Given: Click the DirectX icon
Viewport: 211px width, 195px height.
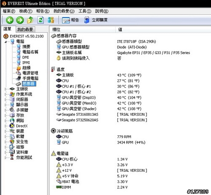Looking at the screenshot, I should click(12, 126).
